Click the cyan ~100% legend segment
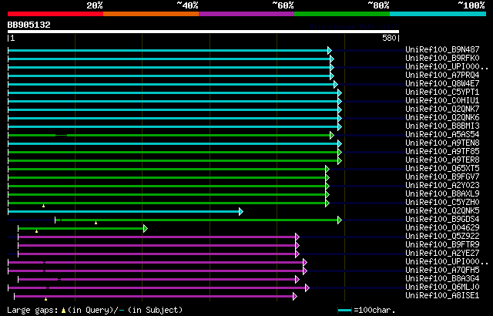Screen dimensions: 493x316 (438, 14)
